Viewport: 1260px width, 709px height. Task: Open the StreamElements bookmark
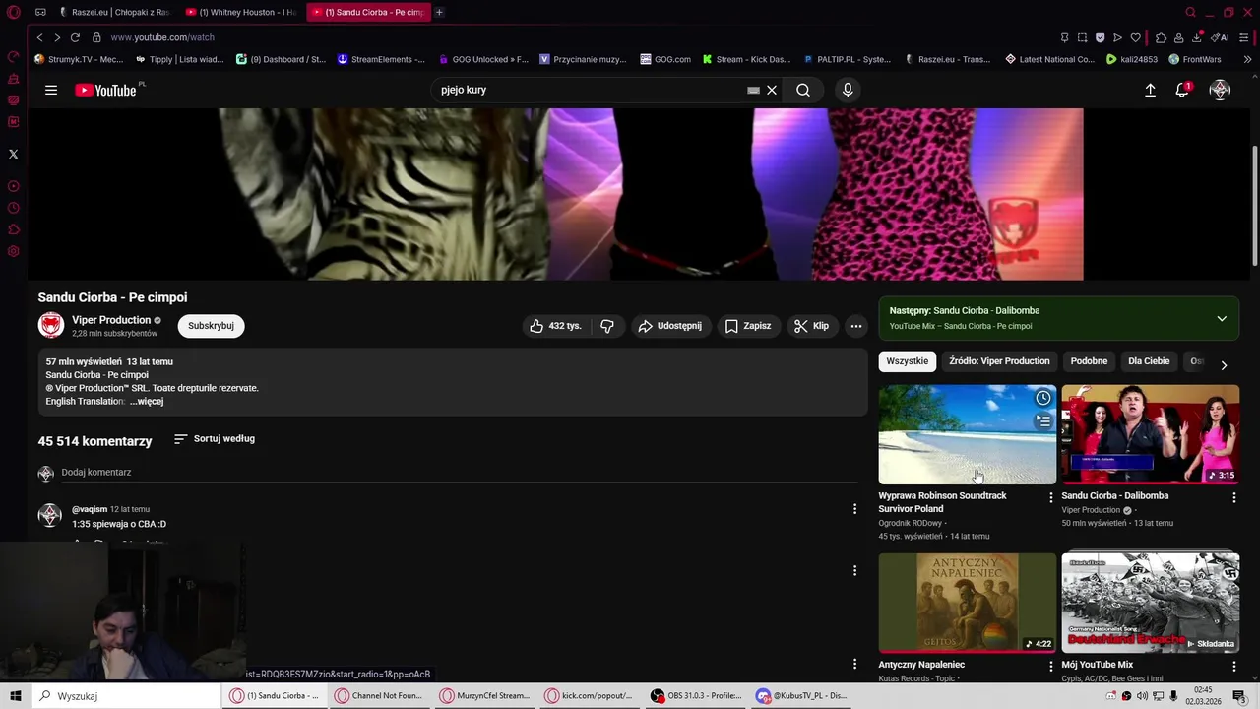(x=381, y=59)
